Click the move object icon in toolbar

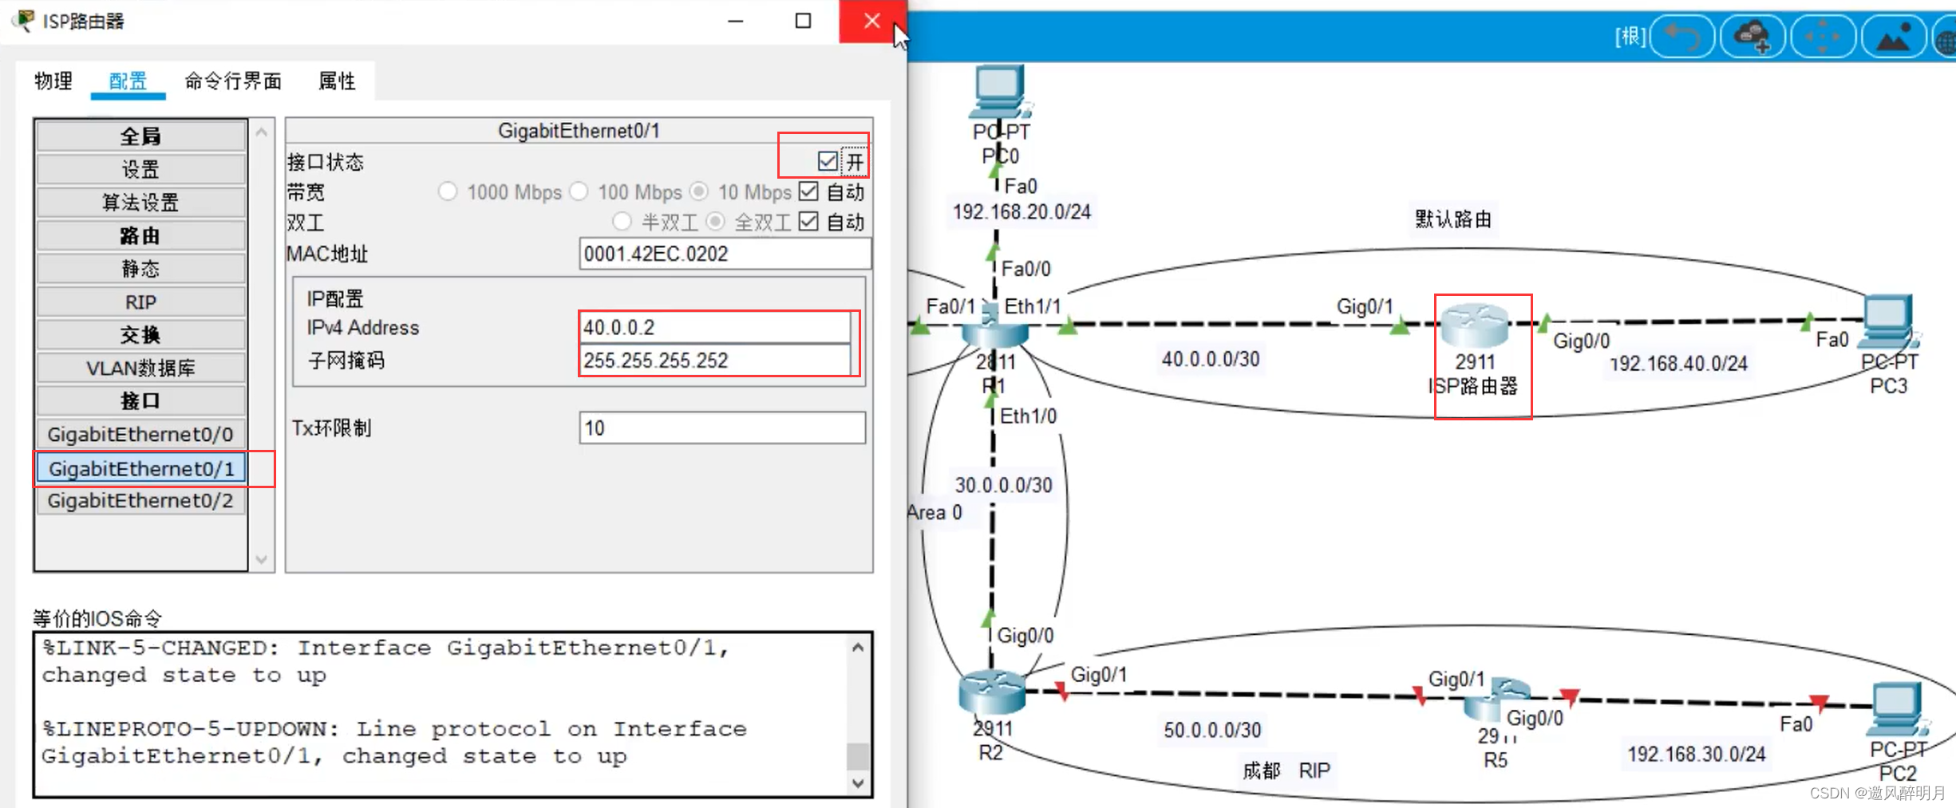(x=1823, y=37)
